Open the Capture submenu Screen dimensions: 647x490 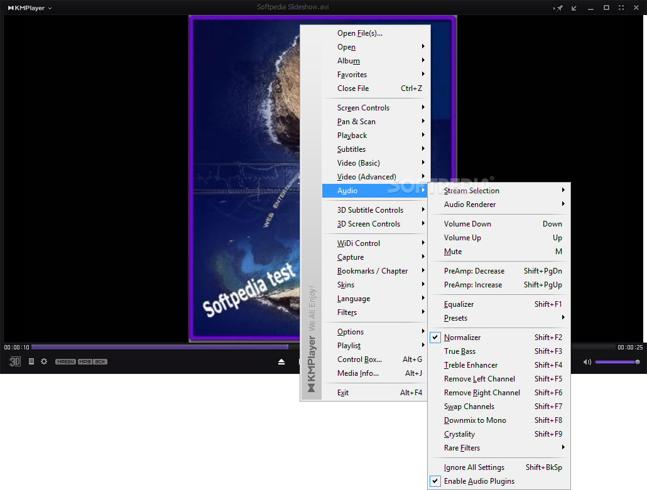click(x=374, y=257)
